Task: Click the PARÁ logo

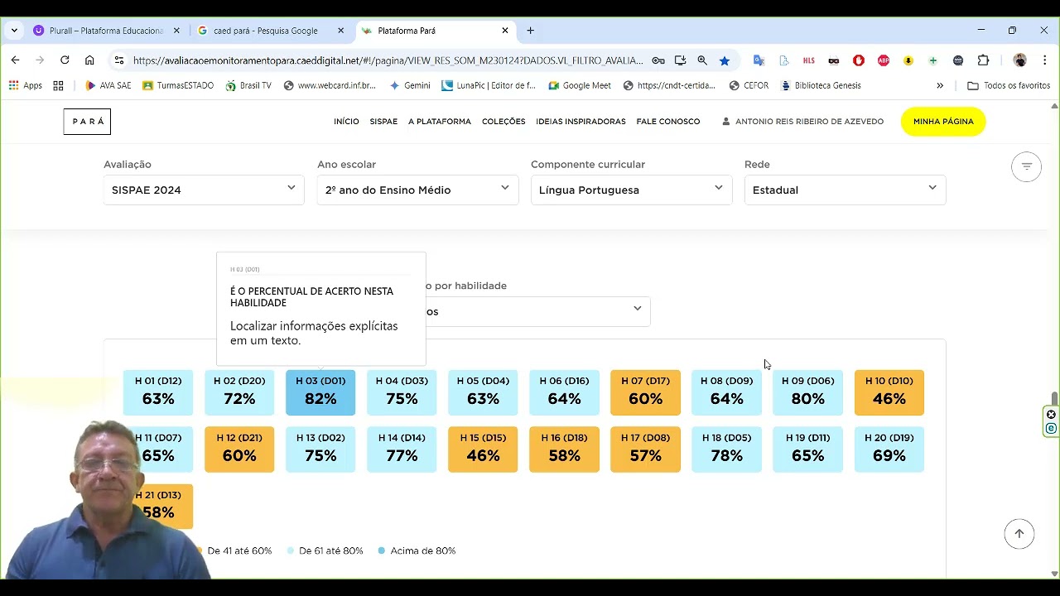Action: pos(87,122)
